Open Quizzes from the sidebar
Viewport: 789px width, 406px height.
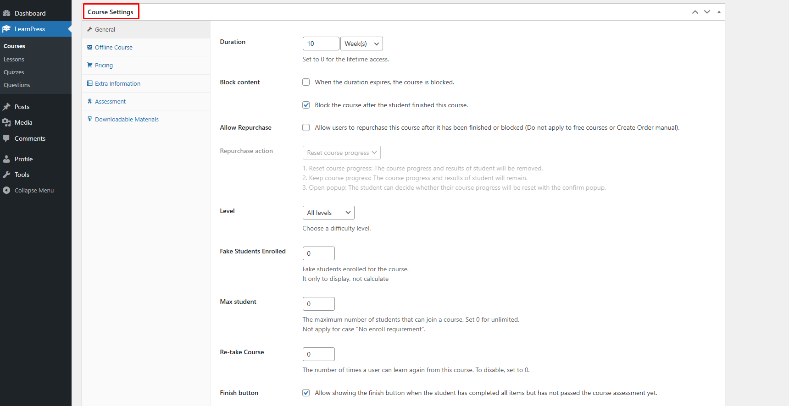14,72
